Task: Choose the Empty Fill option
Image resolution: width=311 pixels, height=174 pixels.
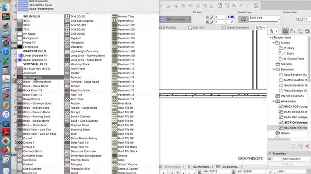Action: 29,43
